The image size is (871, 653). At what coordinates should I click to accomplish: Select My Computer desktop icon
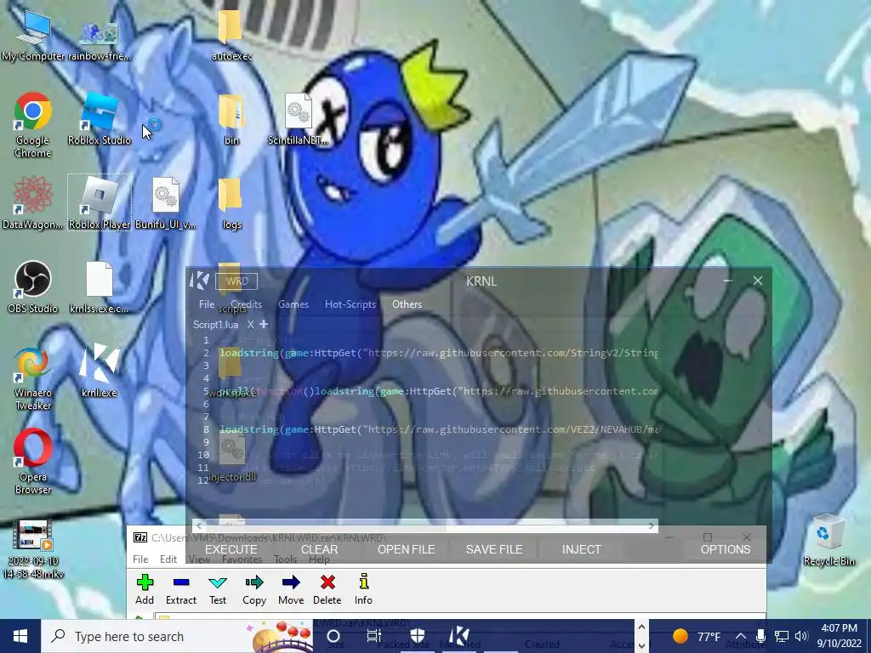[33, 35]
